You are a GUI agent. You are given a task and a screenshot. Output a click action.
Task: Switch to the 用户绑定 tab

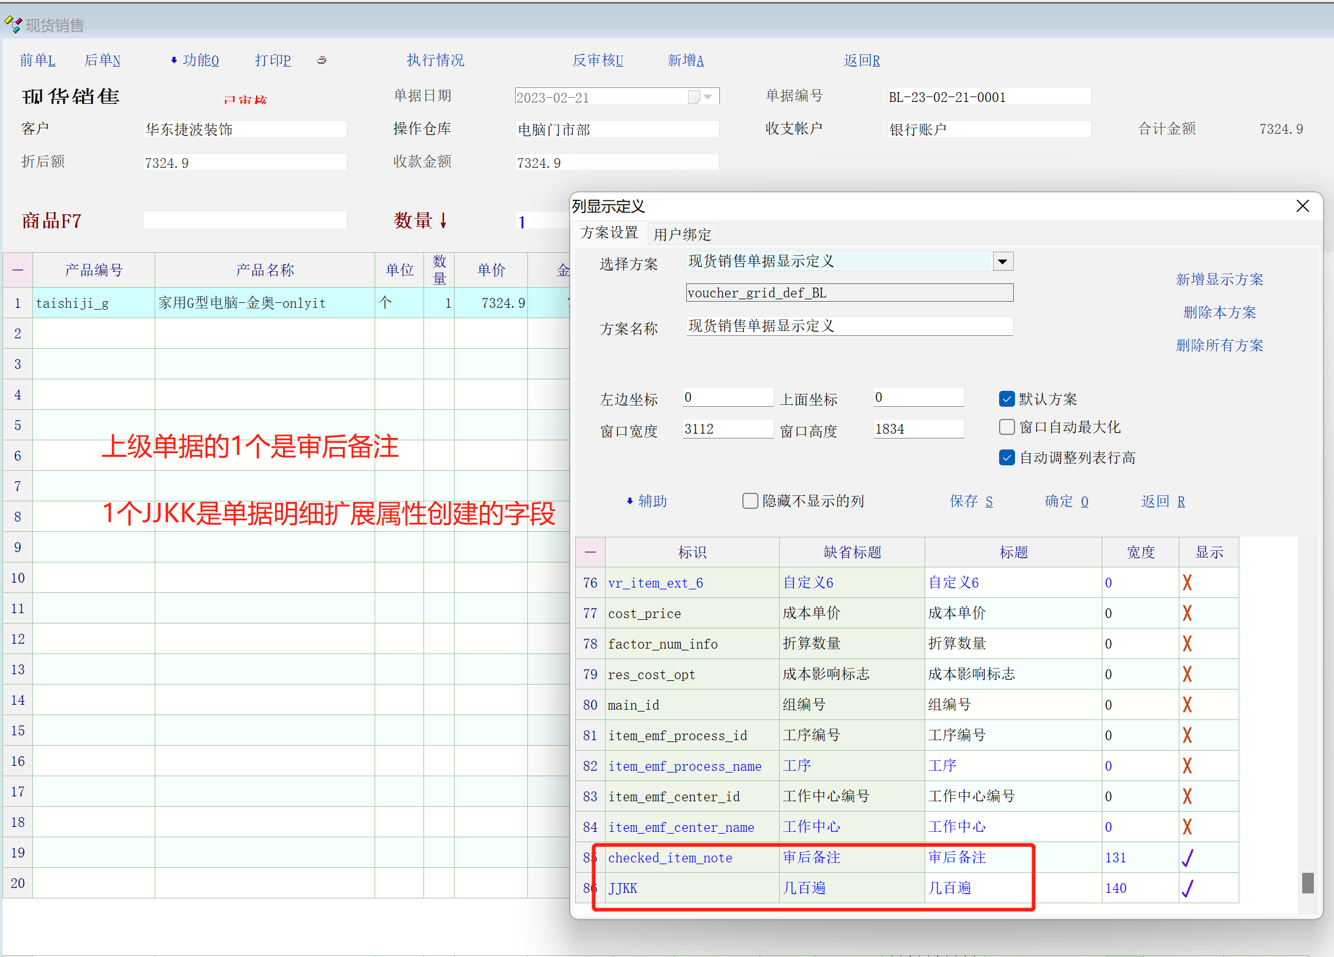coord(682,234)
